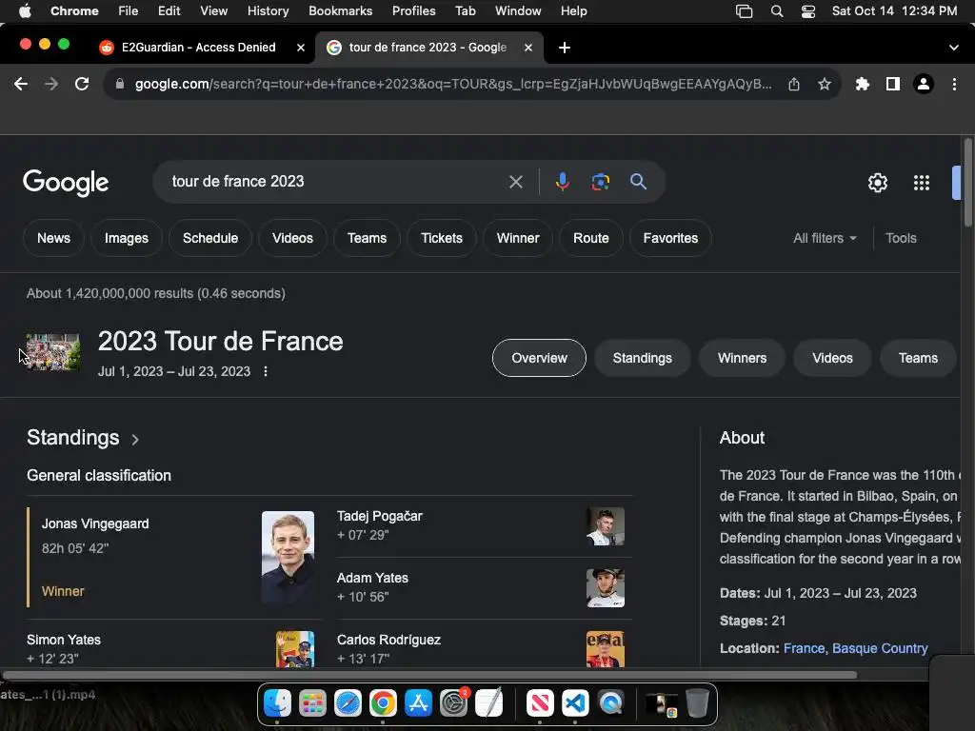Bookmark this page with the star icon

pyautogui.click(x=825, y=84)
